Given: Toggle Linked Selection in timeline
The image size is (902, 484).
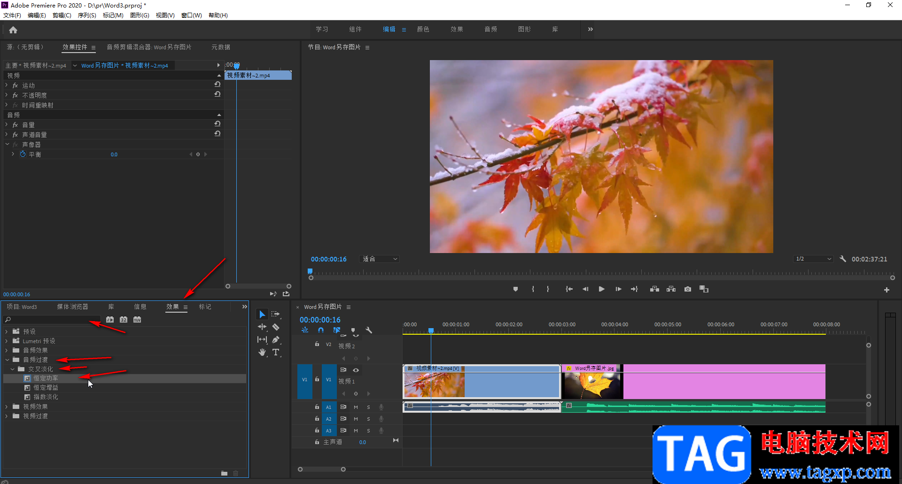Looking at the screenshot, I should click(337, 330).
